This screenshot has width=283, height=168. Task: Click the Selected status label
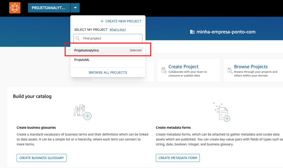point(135,50)
